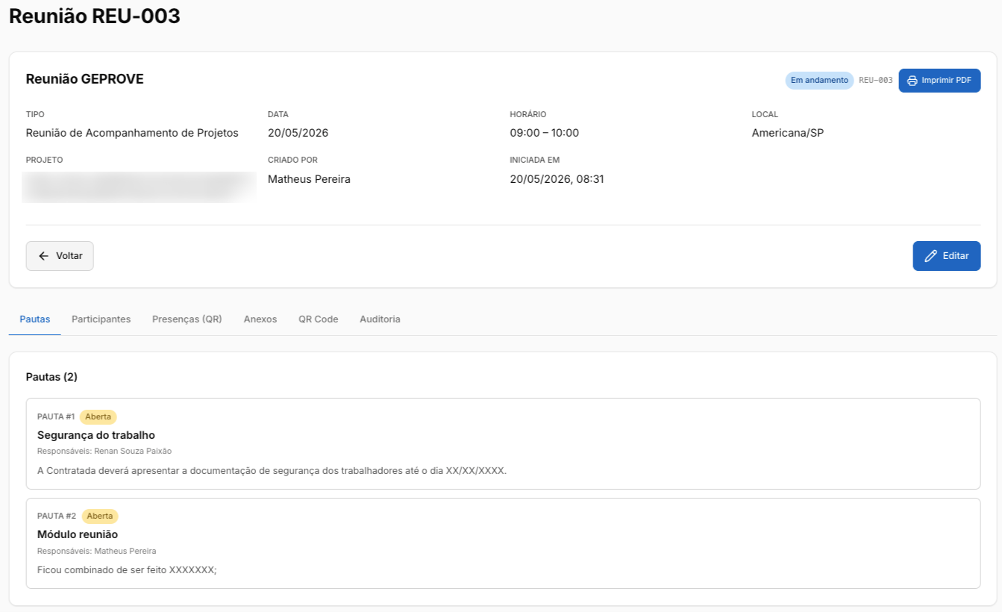Click the printer icon in Imprimir PDF
This screenshot has width=1002, height=612.
912,81
